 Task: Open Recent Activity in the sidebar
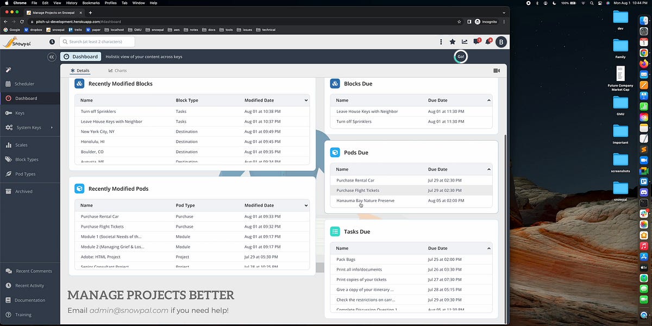click(30, 285)
